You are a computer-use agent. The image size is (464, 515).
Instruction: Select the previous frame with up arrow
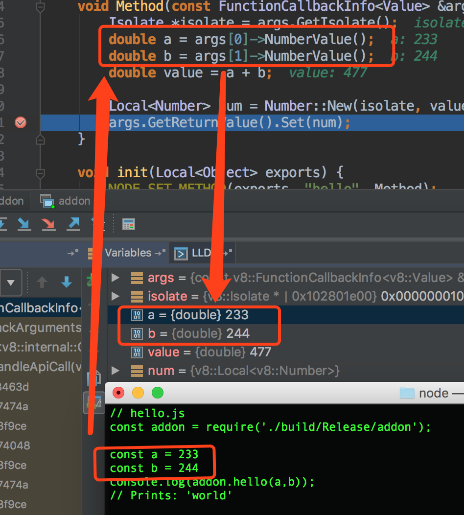(42, 282)
